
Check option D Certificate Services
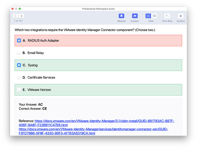(x=19, y=77)
